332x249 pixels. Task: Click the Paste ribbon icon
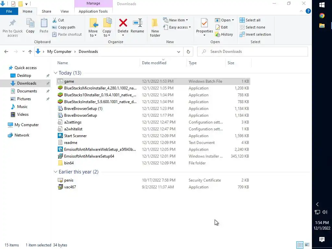pyautogui.click(x=44, y=23)
